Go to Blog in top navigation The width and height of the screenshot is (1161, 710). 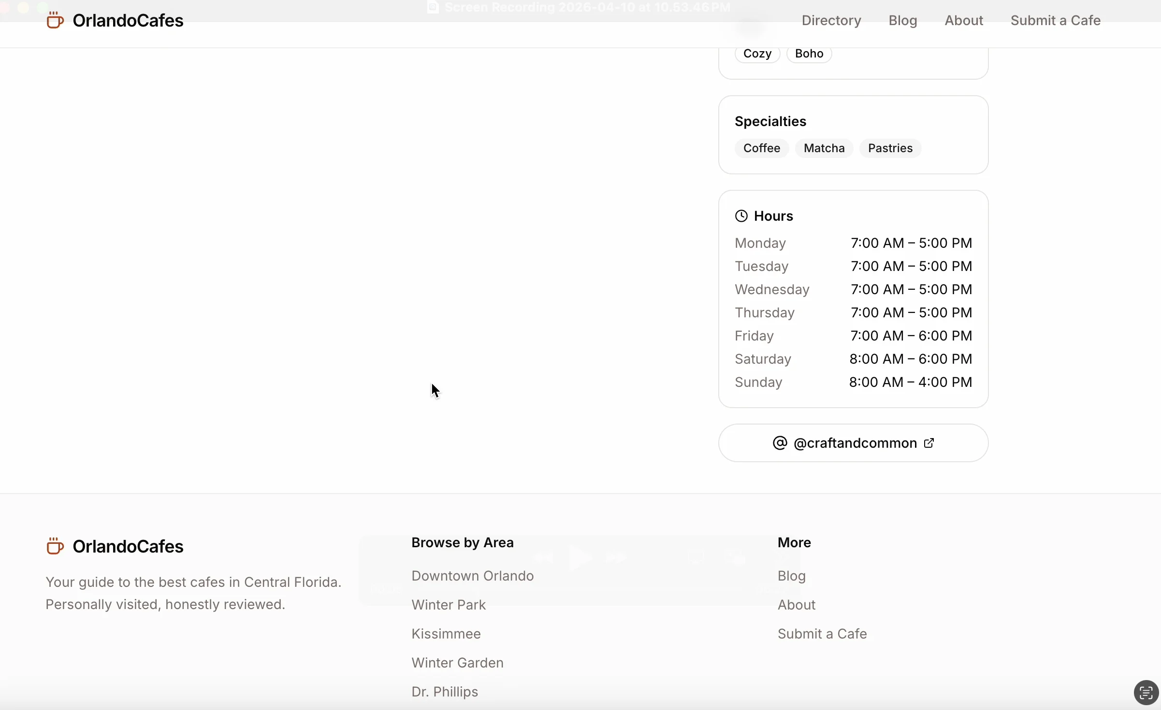[x=902, y=20]
